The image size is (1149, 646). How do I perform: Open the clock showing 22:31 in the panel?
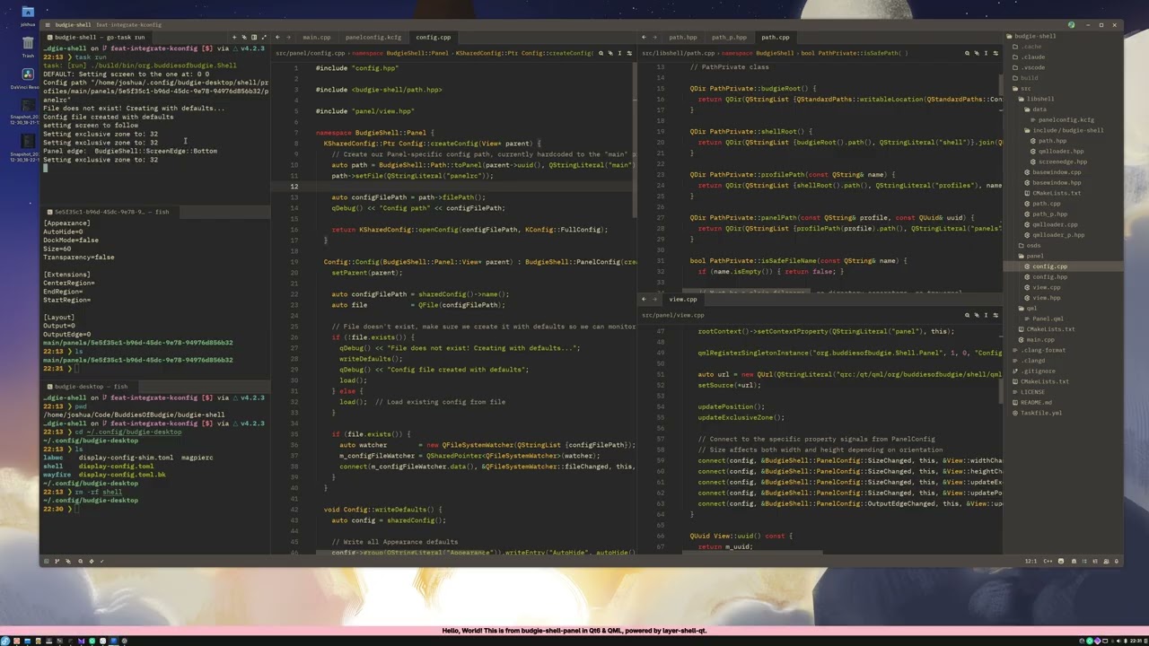point(1136,641)
